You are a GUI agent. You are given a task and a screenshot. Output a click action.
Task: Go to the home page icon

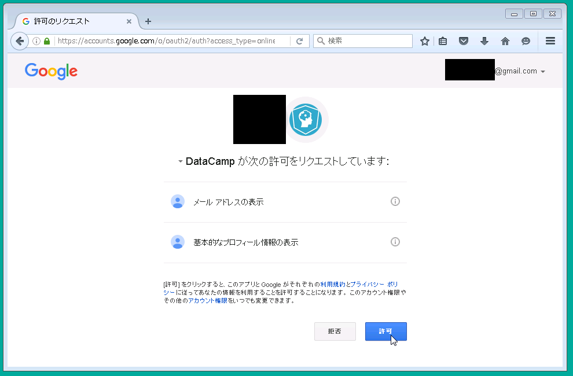coord(505,41)
